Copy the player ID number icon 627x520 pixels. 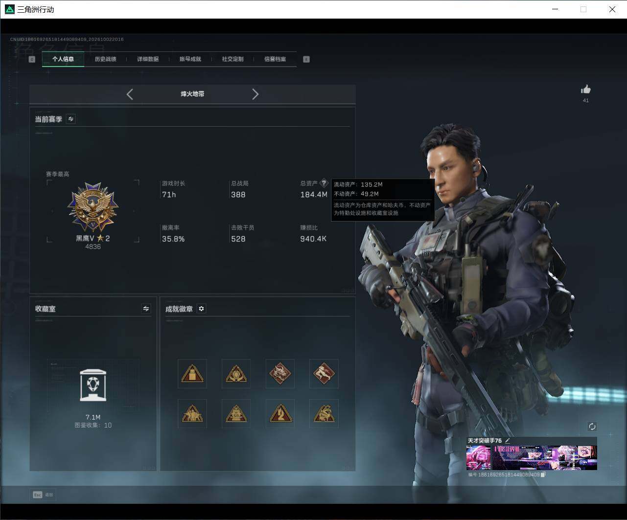pyautogui.click(x=543, y=475)
